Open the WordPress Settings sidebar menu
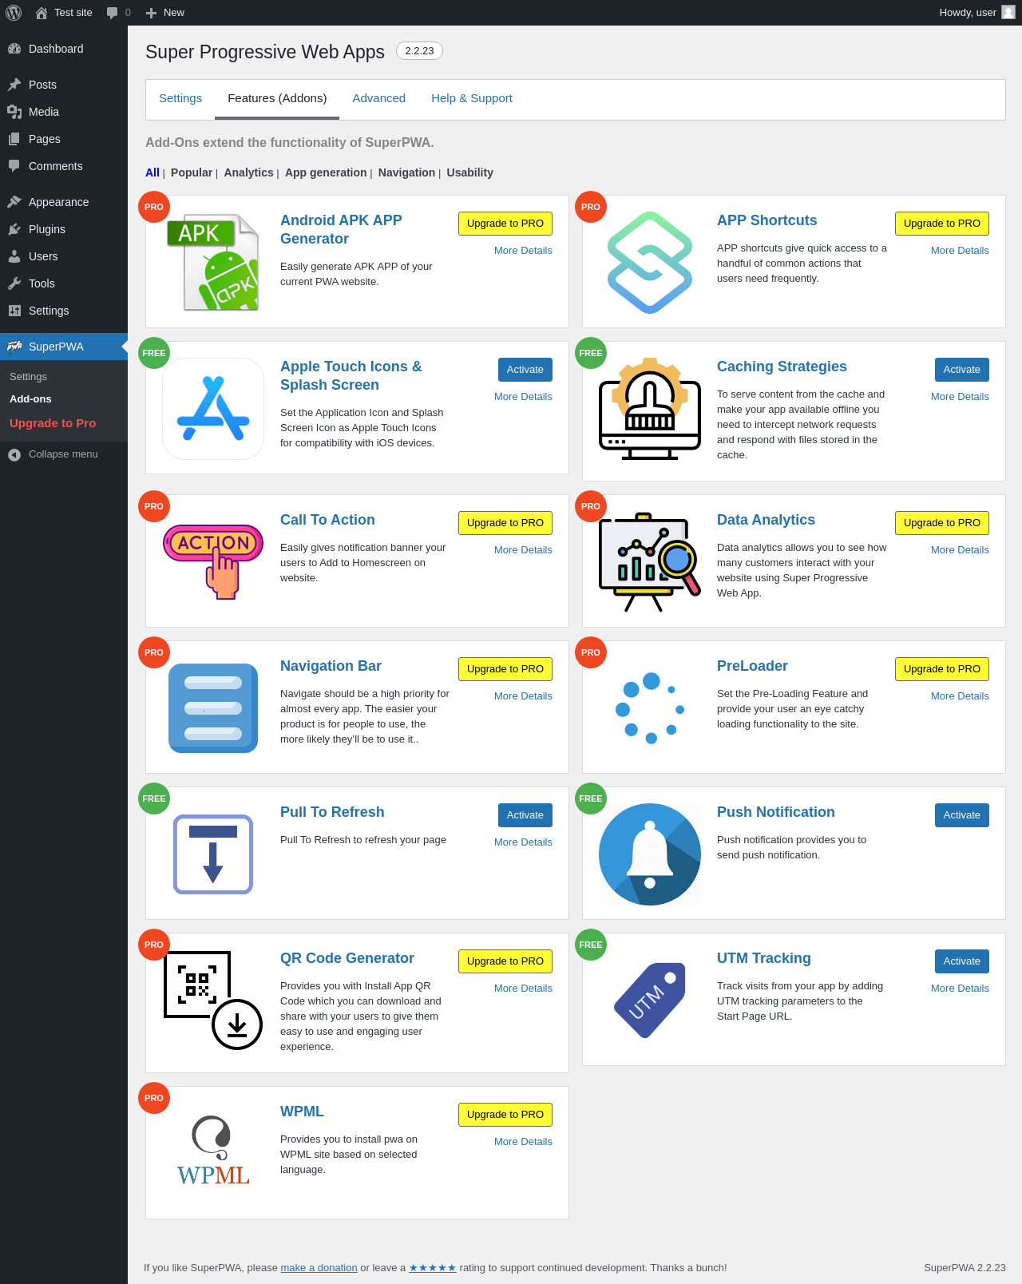This screenshot has width=1022, height=1284. click(x=64, y=311)
